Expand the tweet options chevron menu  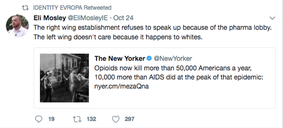point(272,18)
